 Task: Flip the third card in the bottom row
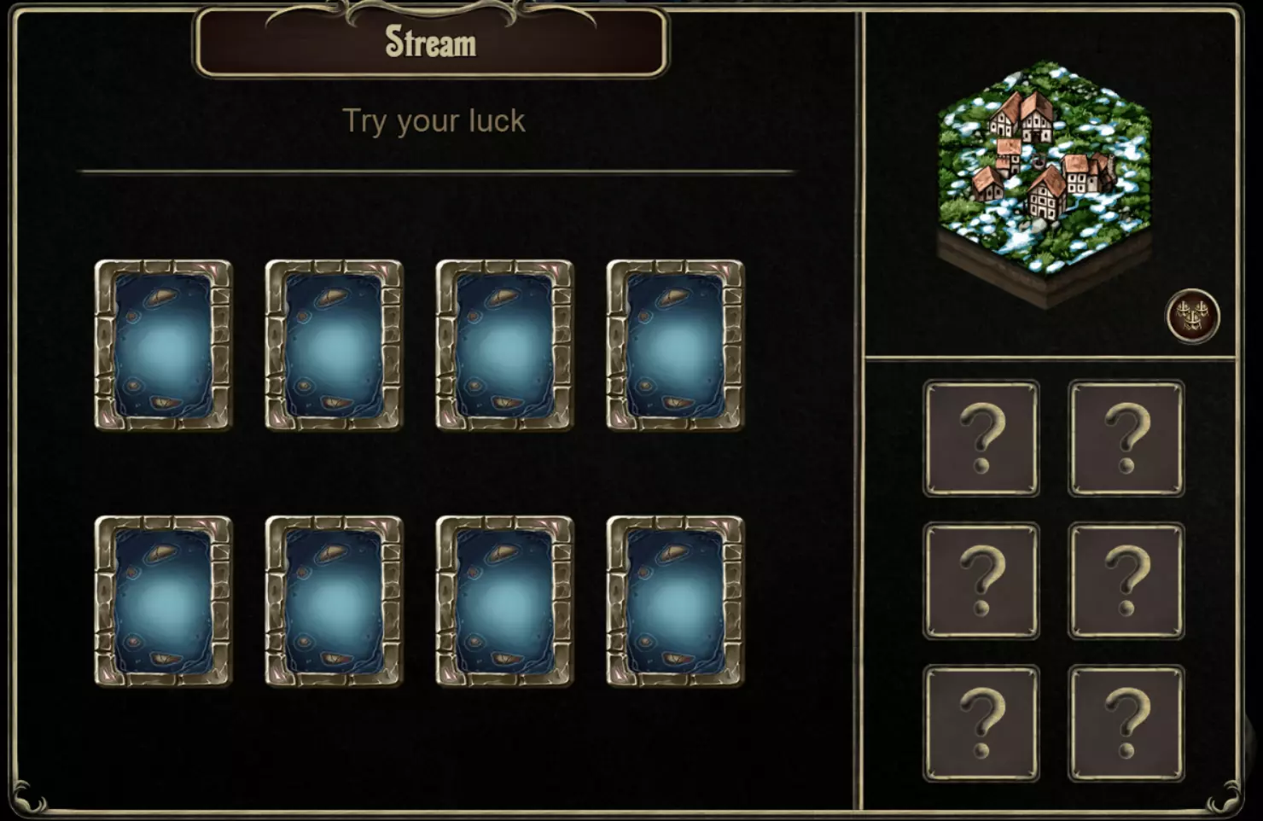(x=504, y=601)
